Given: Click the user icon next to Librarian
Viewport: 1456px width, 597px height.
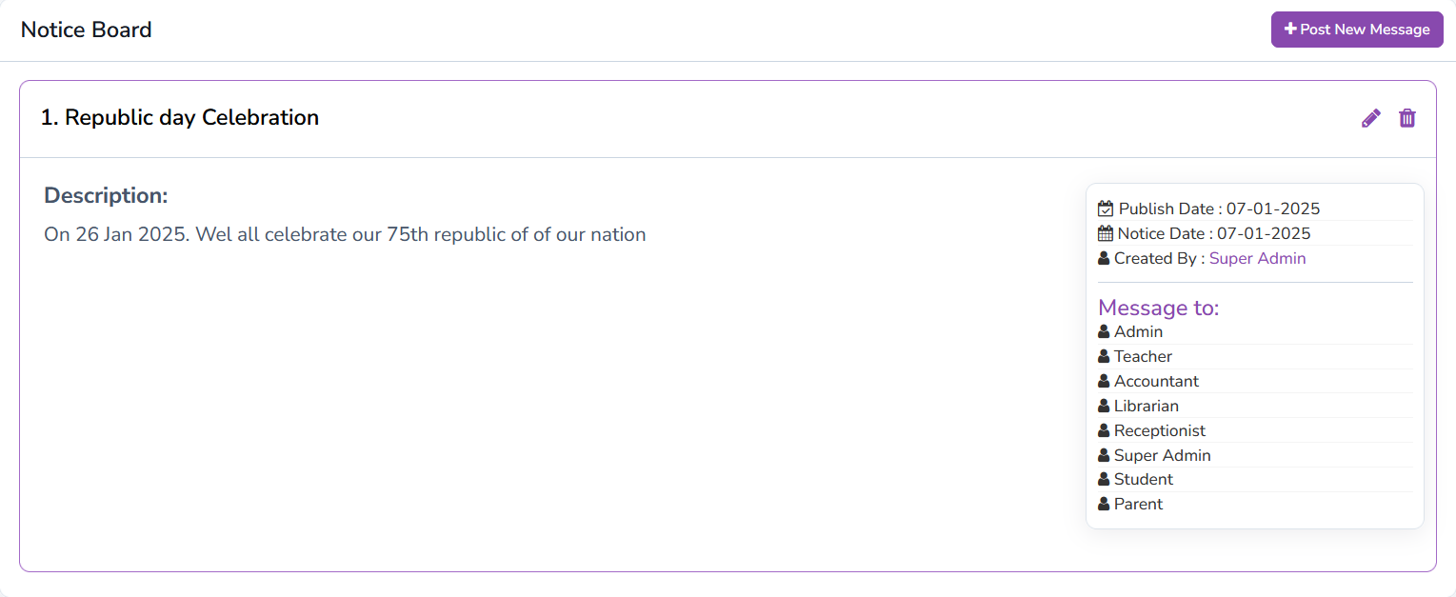Looking at the screenshot, I should 1104,406.
